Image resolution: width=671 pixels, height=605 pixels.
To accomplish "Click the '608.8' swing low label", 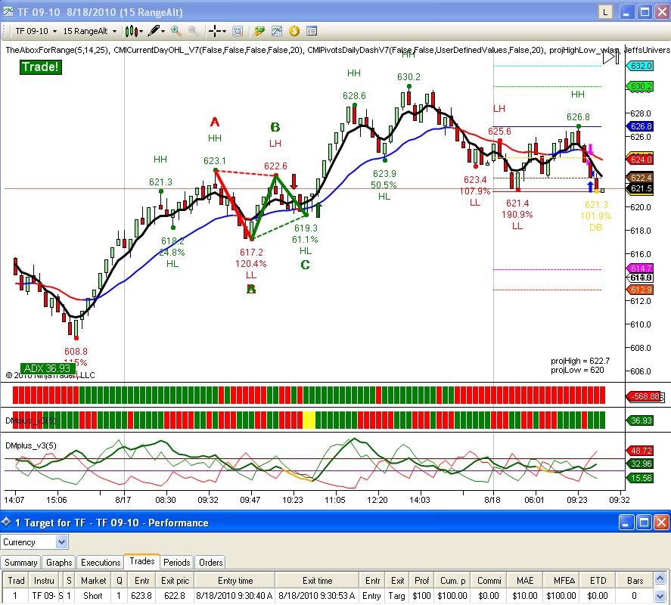I will tap(76, 351).
